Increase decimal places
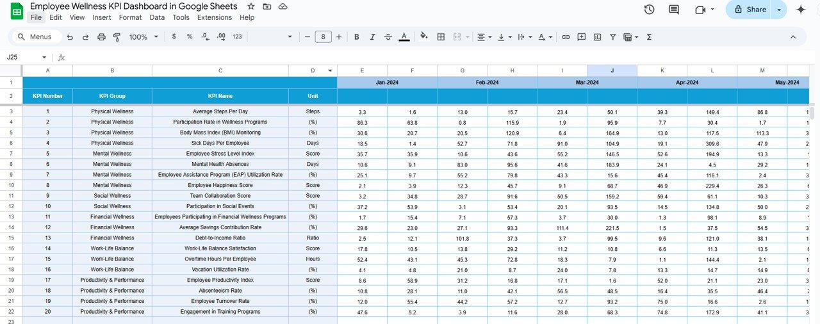The height and width of the screenshot is (324, 820). pyautogui.click(x=220, y=37)
